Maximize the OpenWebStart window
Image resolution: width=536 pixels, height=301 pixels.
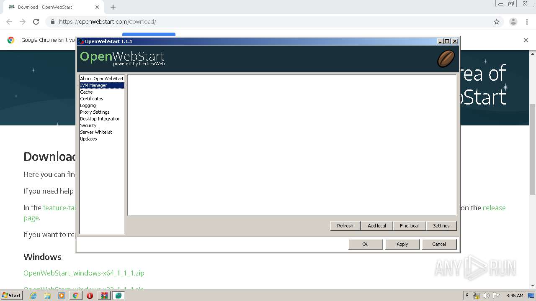[x=447, y=41]
